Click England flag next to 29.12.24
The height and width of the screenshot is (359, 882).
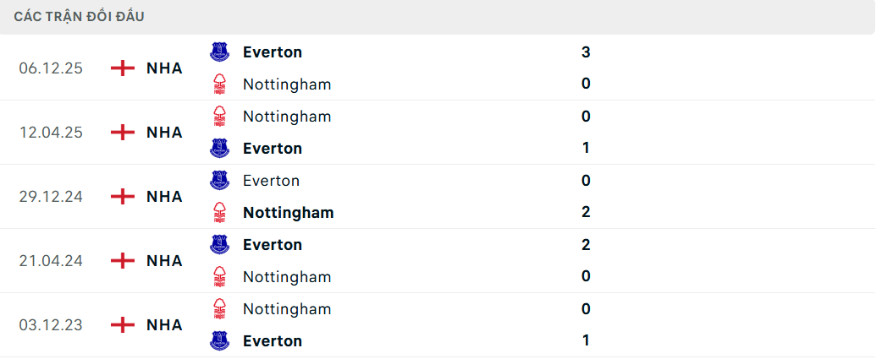123,197
